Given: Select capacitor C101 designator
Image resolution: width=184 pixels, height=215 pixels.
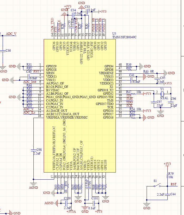Looking at the screenshot, I should tap(95, 198).
